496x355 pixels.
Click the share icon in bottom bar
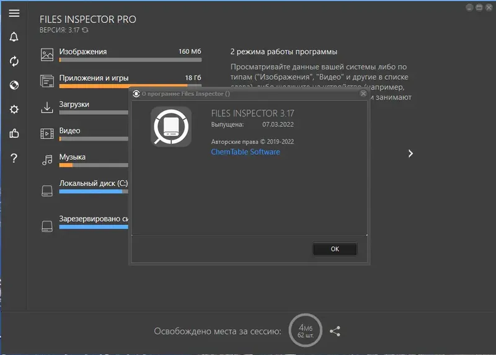click(335, 331)
